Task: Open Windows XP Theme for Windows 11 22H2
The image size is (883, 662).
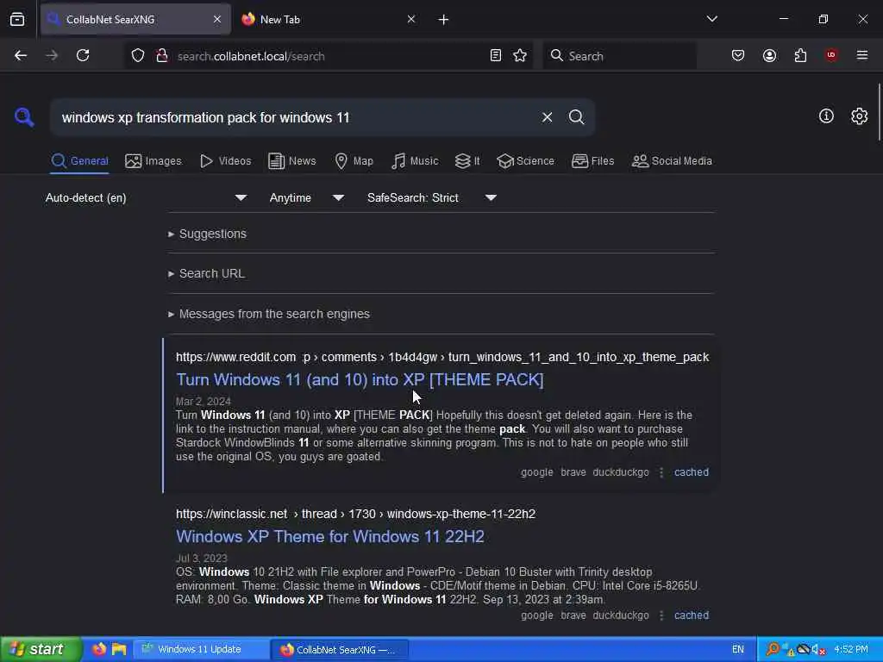Action: point(330,536)
